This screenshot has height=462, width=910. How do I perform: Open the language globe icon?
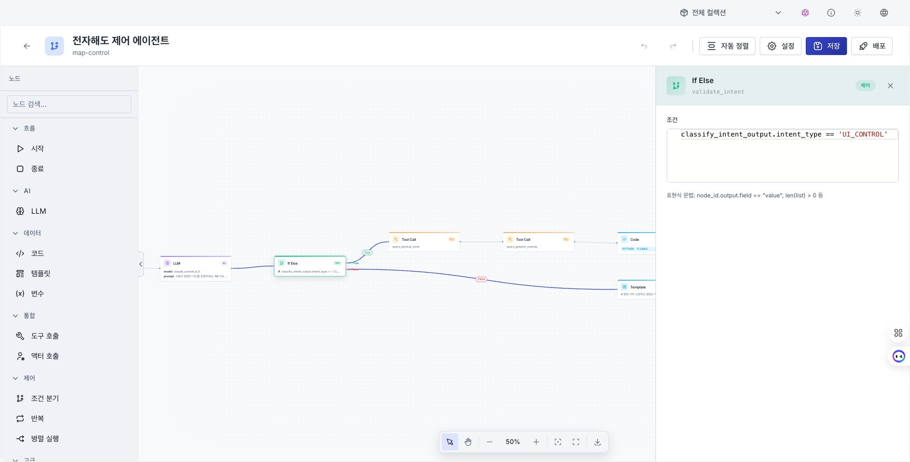(x=884, y=13)
